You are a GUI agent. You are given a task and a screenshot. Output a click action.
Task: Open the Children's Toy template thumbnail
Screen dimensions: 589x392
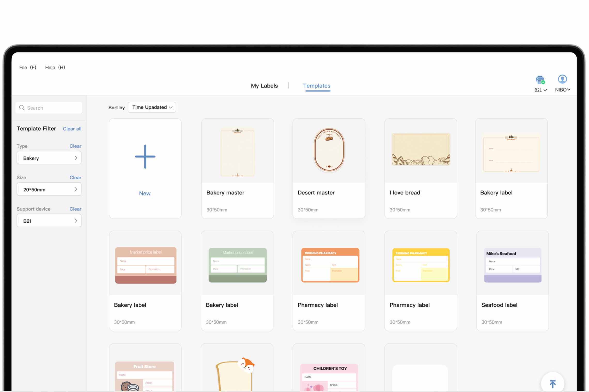pyautogui.click(x=329, y=378)
